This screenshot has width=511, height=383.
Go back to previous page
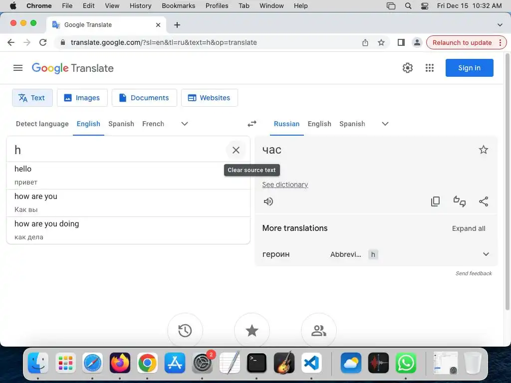(11, 42)
